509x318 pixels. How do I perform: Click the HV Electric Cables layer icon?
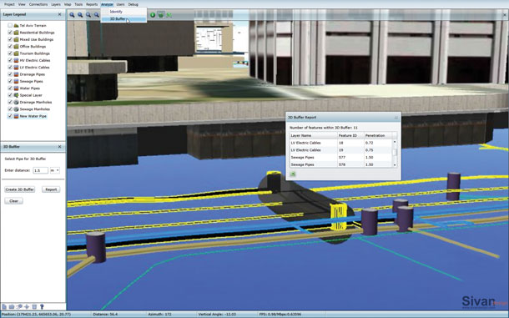[x=16, y=60]
